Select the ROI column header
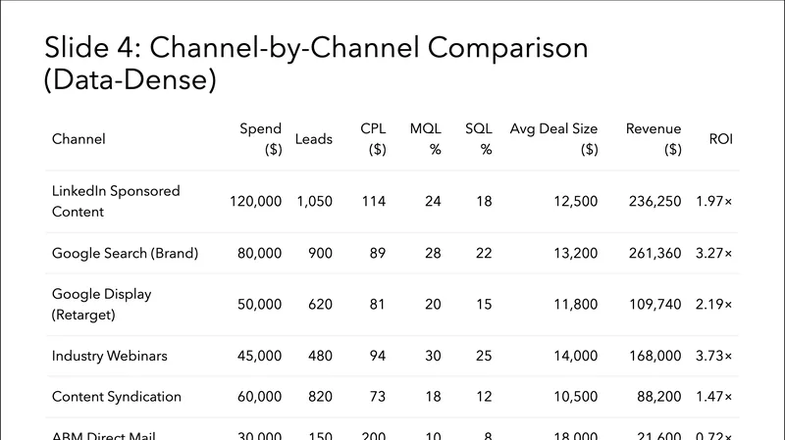Image resolution: width=785 pixels, height=440 pixels. point(720,139)
